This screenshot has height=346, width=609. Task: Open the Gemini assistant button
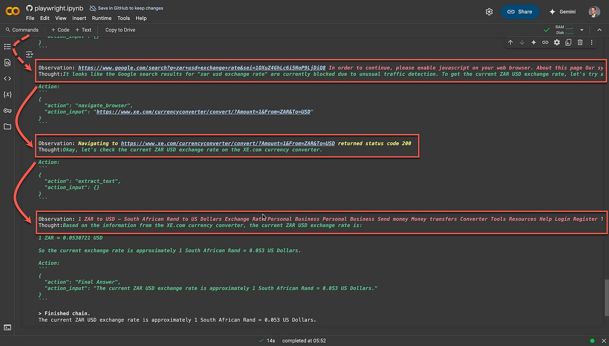click(x=563, y=12)
